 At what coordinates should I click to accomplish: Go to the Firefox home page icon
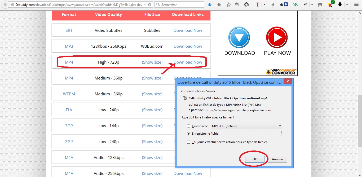coord(219,5)
